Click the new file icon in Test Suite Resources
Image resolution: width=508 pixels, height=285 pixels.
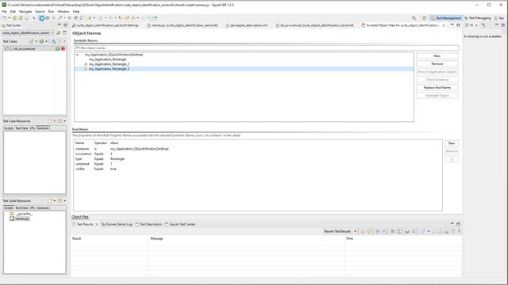click(x=50, y=201)
